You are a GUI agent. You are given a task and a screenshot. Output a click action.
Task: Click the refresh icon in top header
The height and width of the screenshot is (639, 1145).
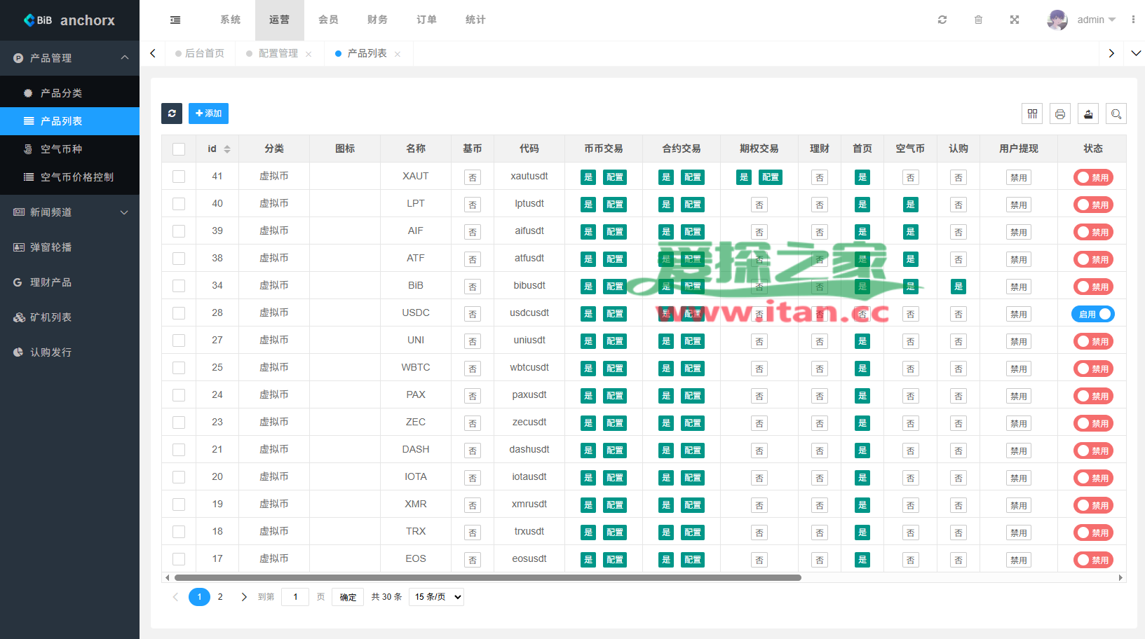[942, 20]
